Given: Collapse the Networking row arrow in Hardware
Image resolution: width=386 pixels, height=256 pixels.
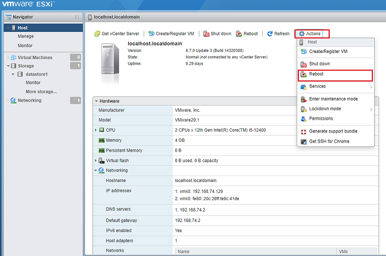Looking at the screenshot, I should click(96, 170).
